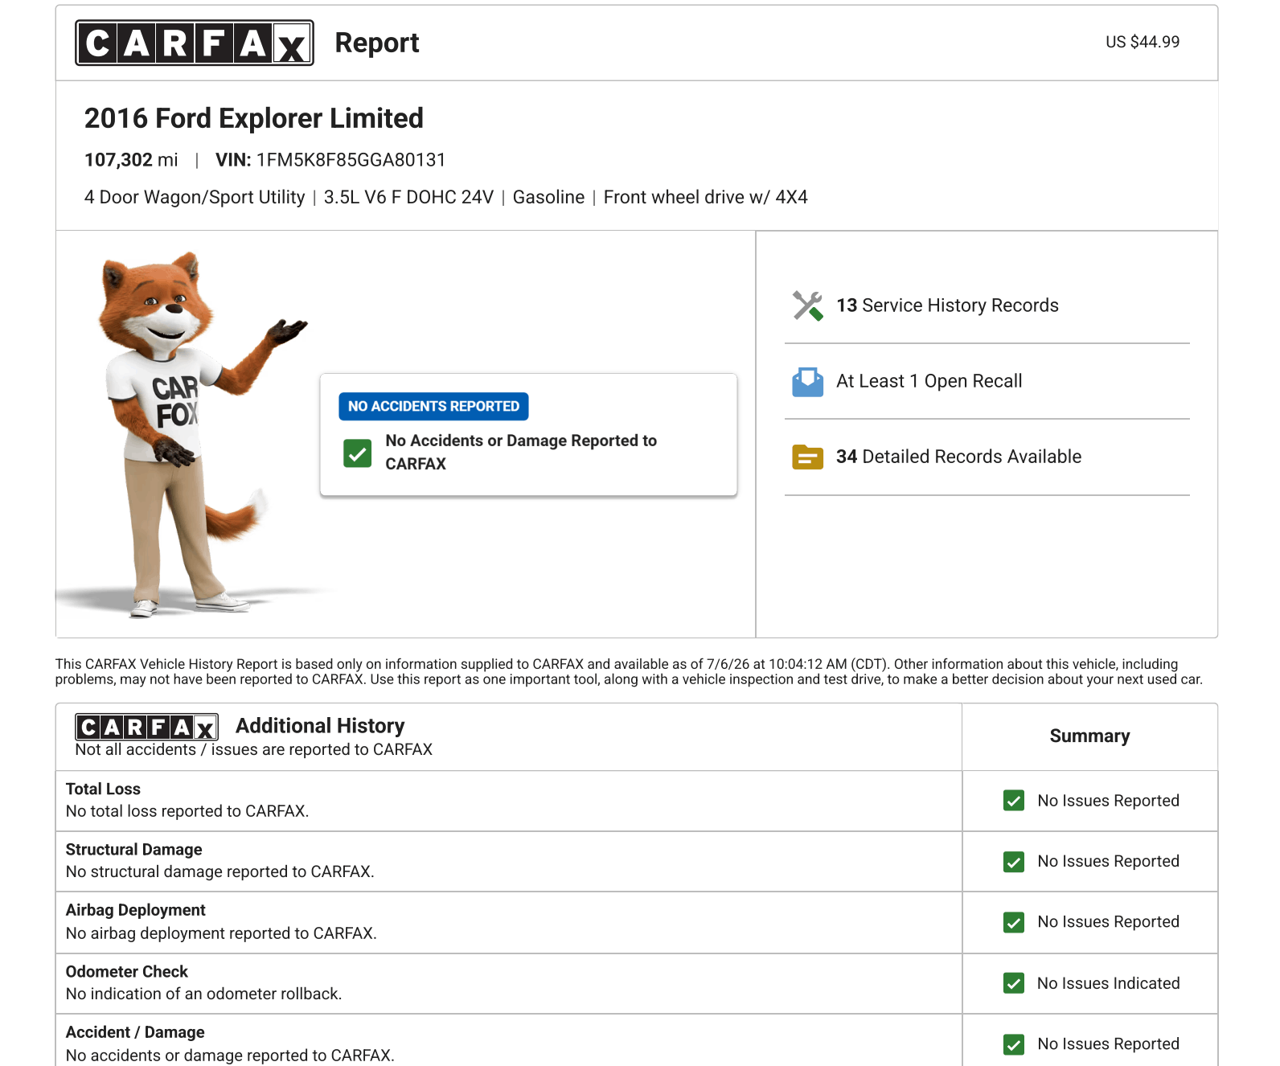This screenshot has width=1280, height=1066.
Task: Click 'No total loss reported to CARFAX.' description
Action: [187, 811]
